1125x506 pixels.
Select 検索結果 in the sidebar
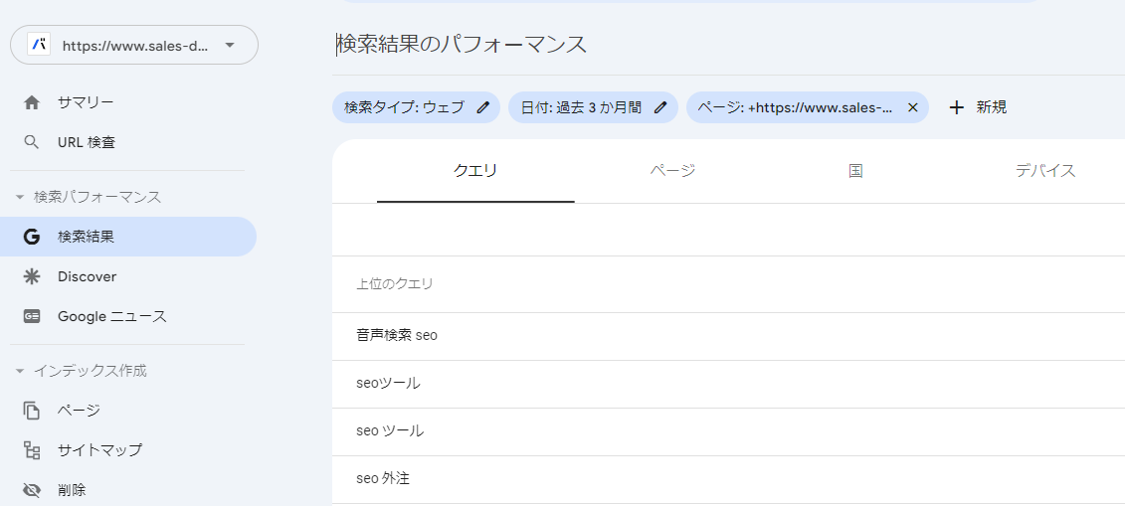coord(128,237)
